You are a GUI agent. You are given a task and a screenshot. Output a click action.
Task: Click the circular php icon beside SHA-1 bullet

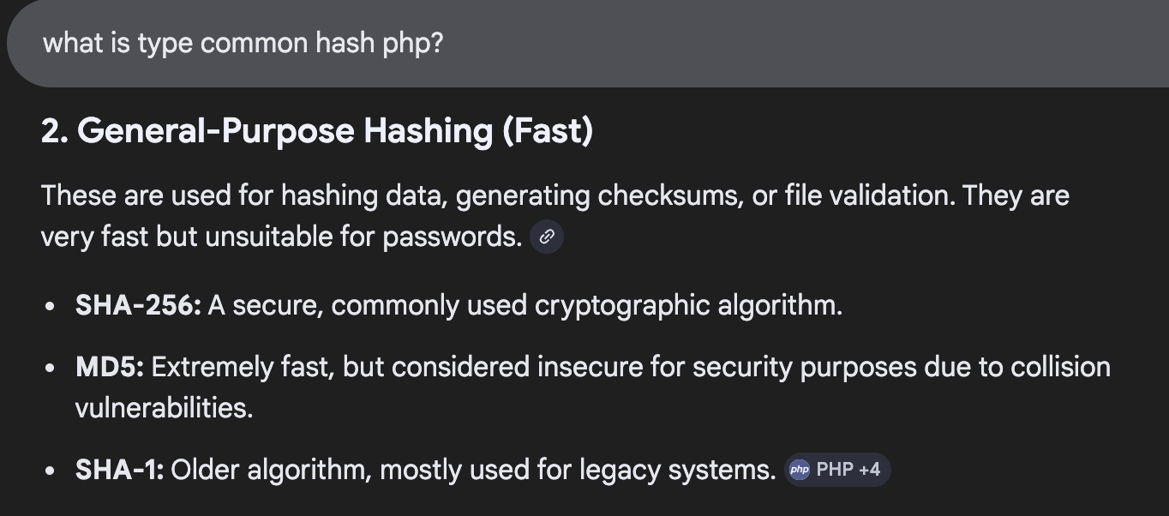coord(800,469)
